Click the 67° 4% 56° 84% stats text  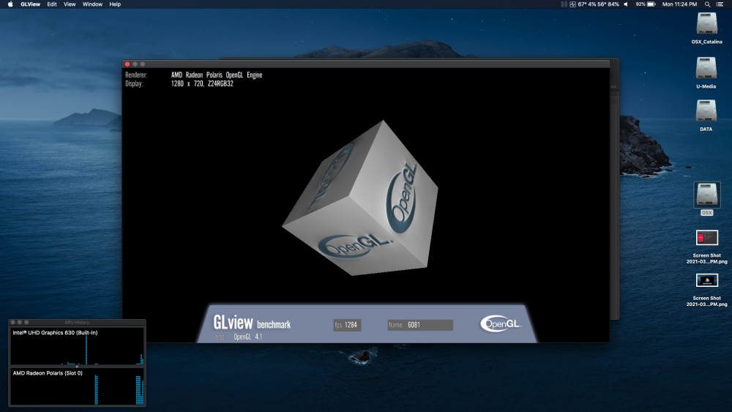tap(599, 4)
